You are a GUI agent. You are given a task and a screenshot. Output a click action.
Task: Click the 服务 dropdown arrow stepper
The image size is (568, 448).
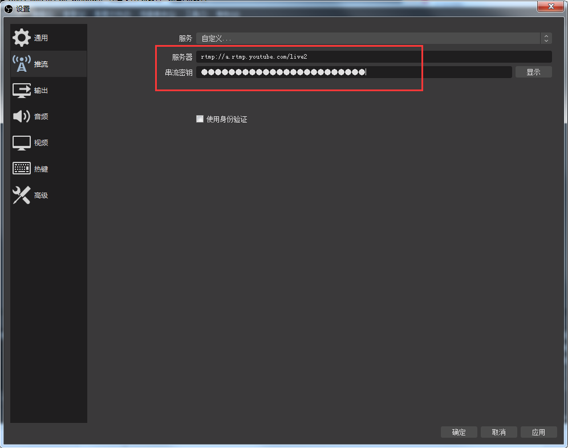tap(546, 38)
